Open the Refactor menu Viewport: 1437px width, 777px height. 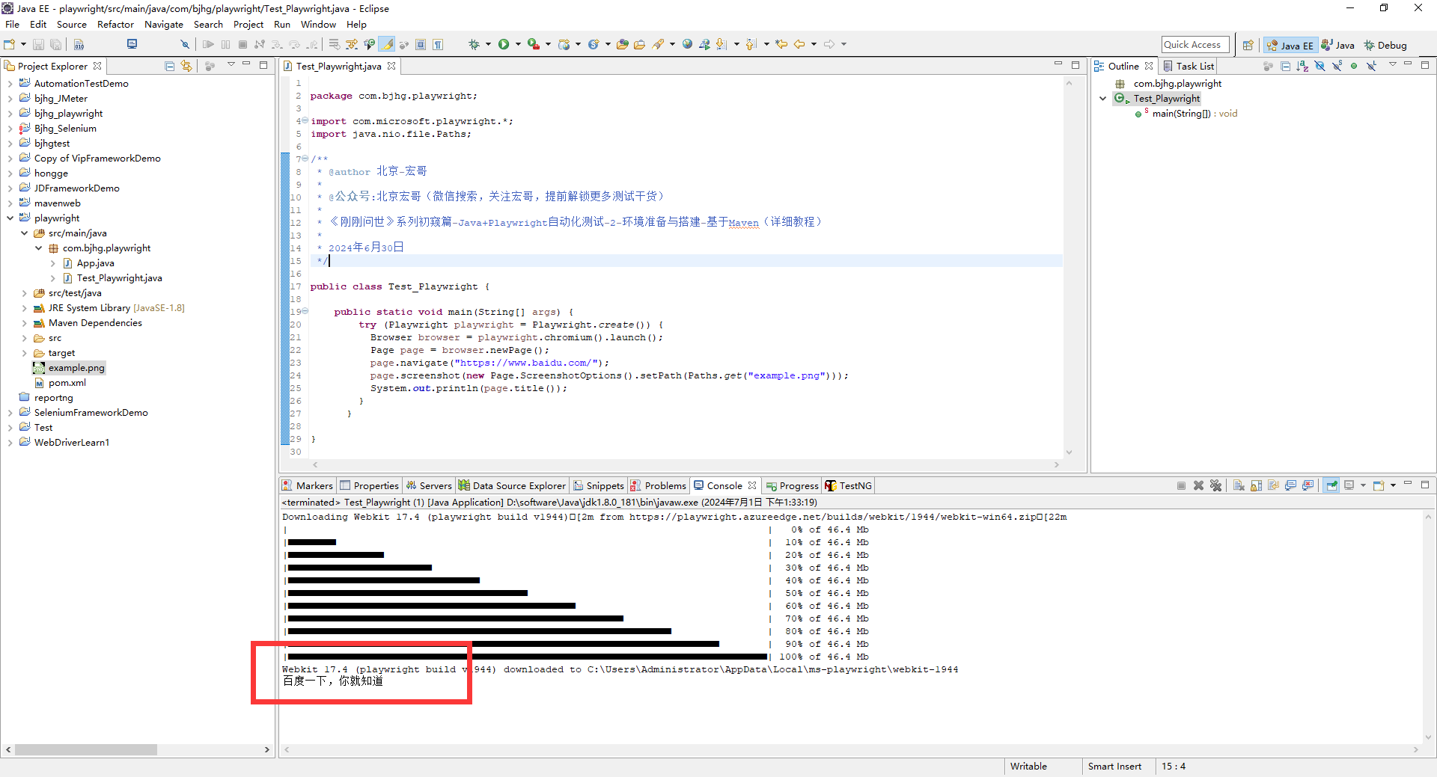pyautogui.click(x=115, y=25)
